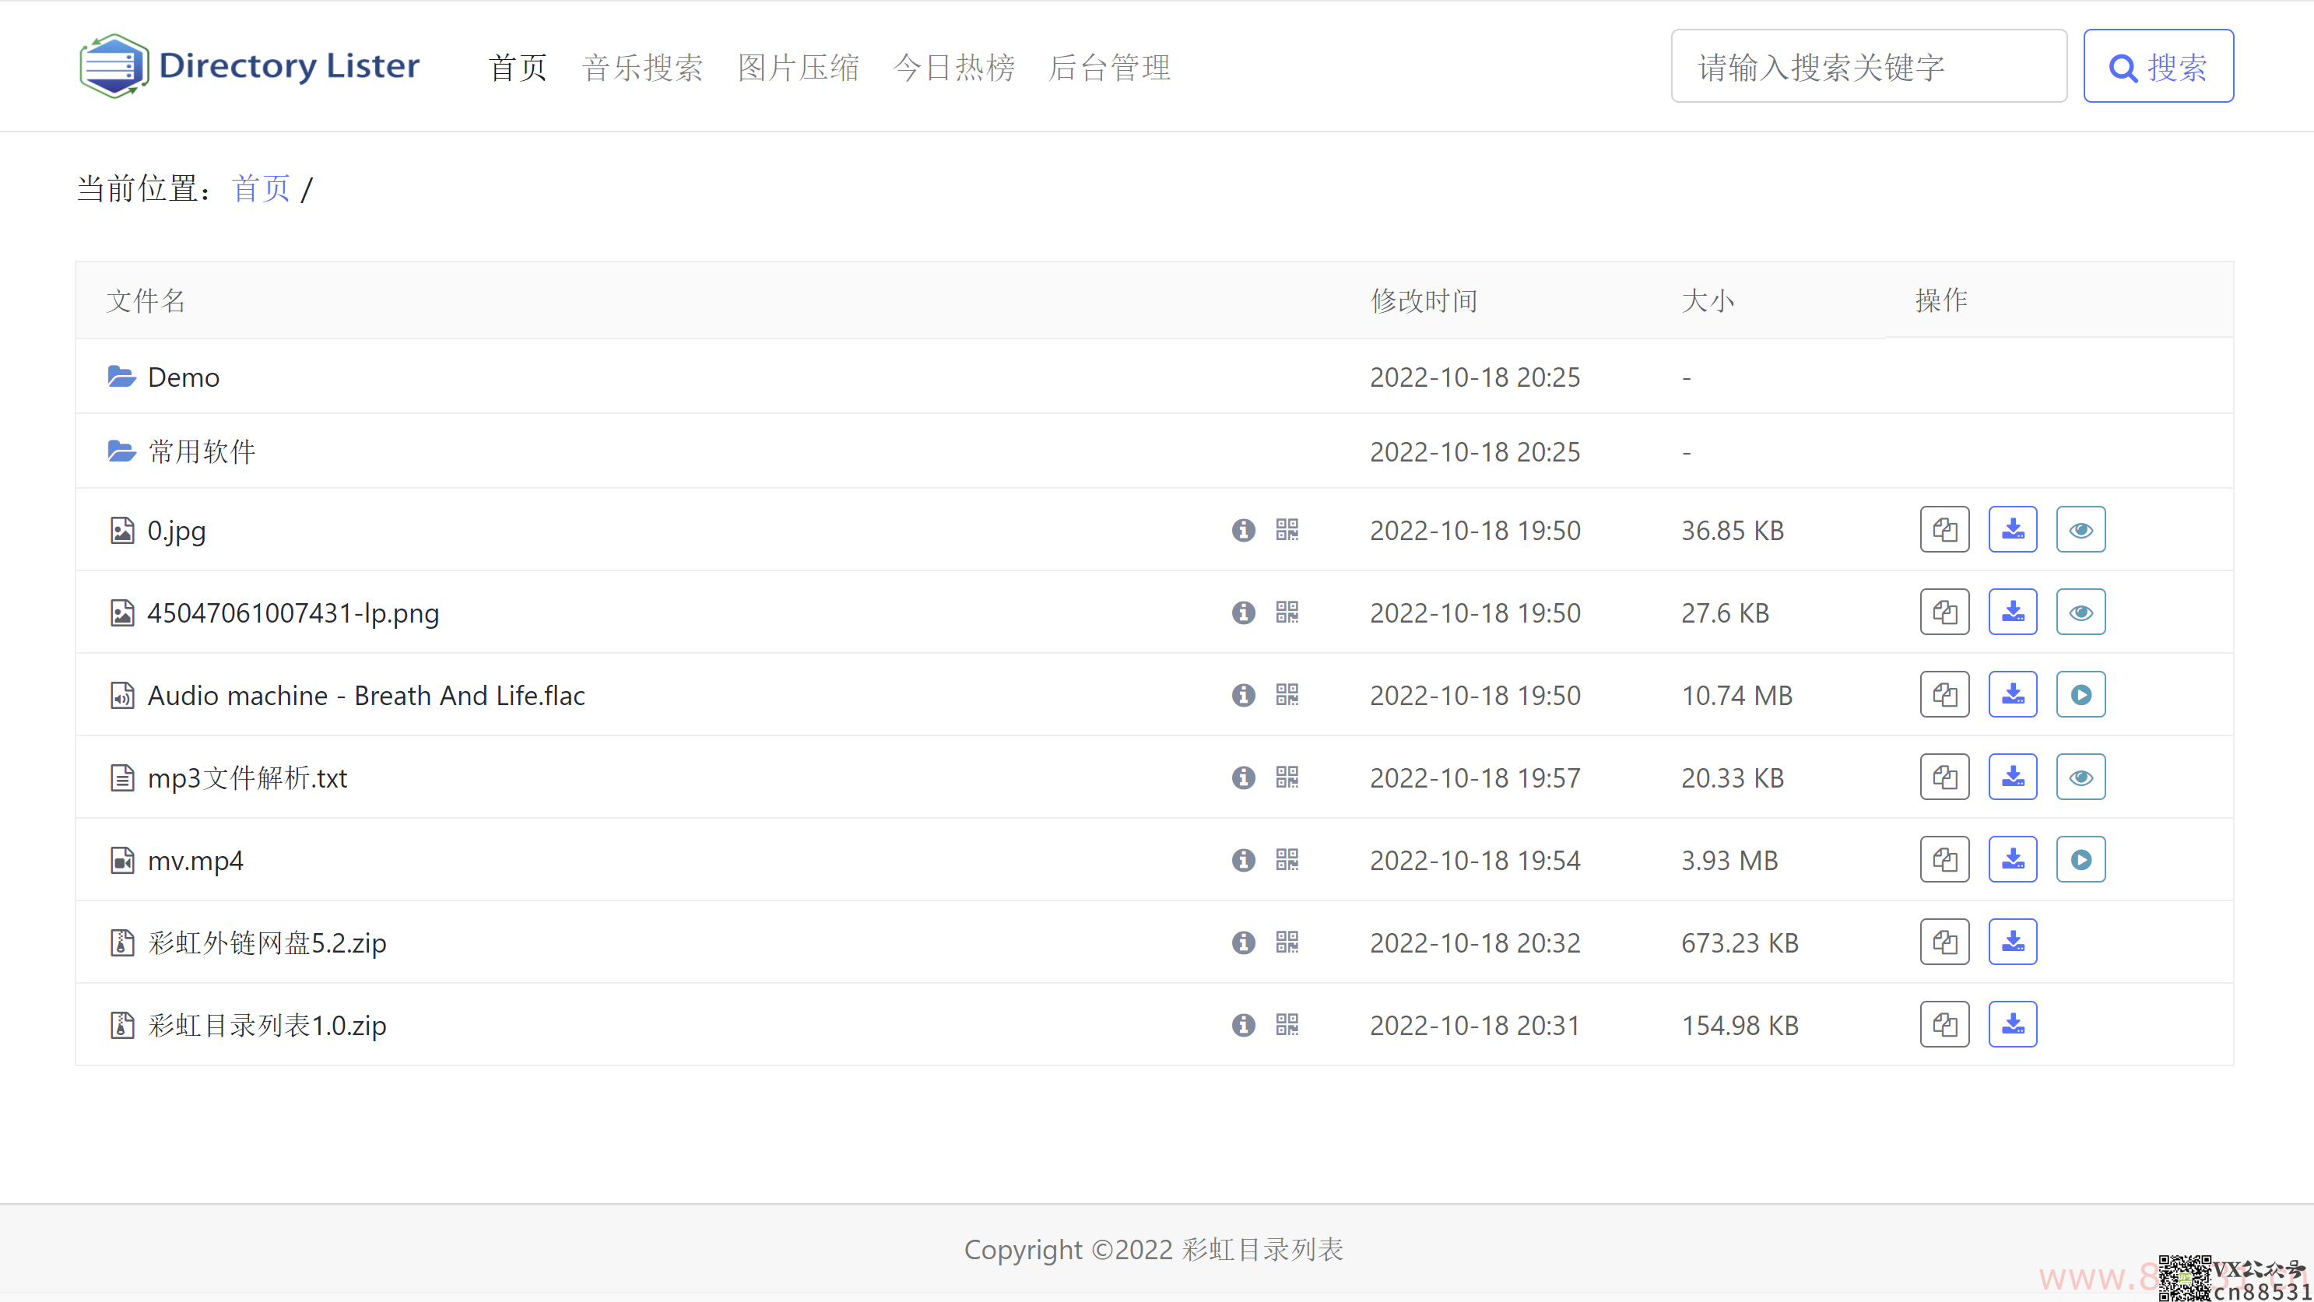This screenshot has width=2314, height=1302.
Task: Go to 音乐搜索 in navigation
Action: pos(642,68)
